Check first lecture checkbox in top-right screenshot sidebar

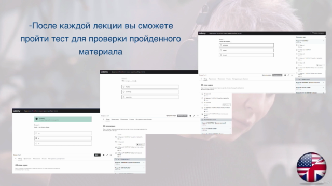[297, 45]
